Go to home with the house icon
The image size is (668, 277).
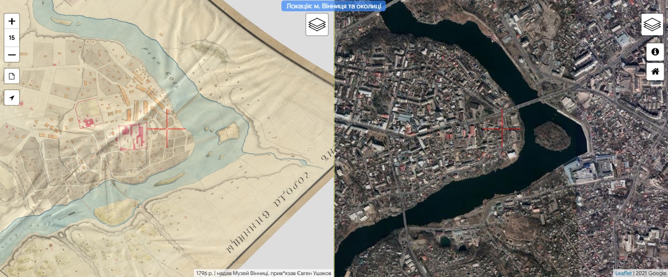tap(655, 72)
